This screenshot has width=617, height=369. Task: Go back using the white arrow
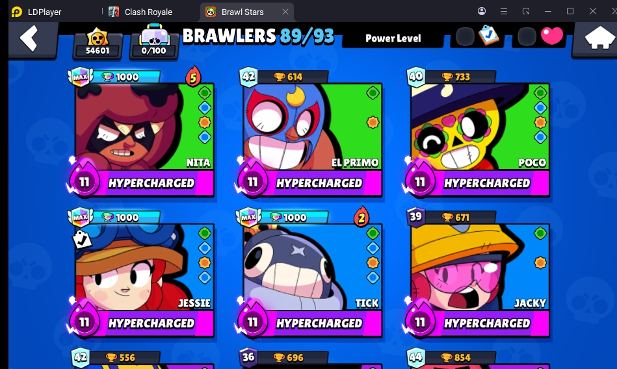(x=29, y=38)
